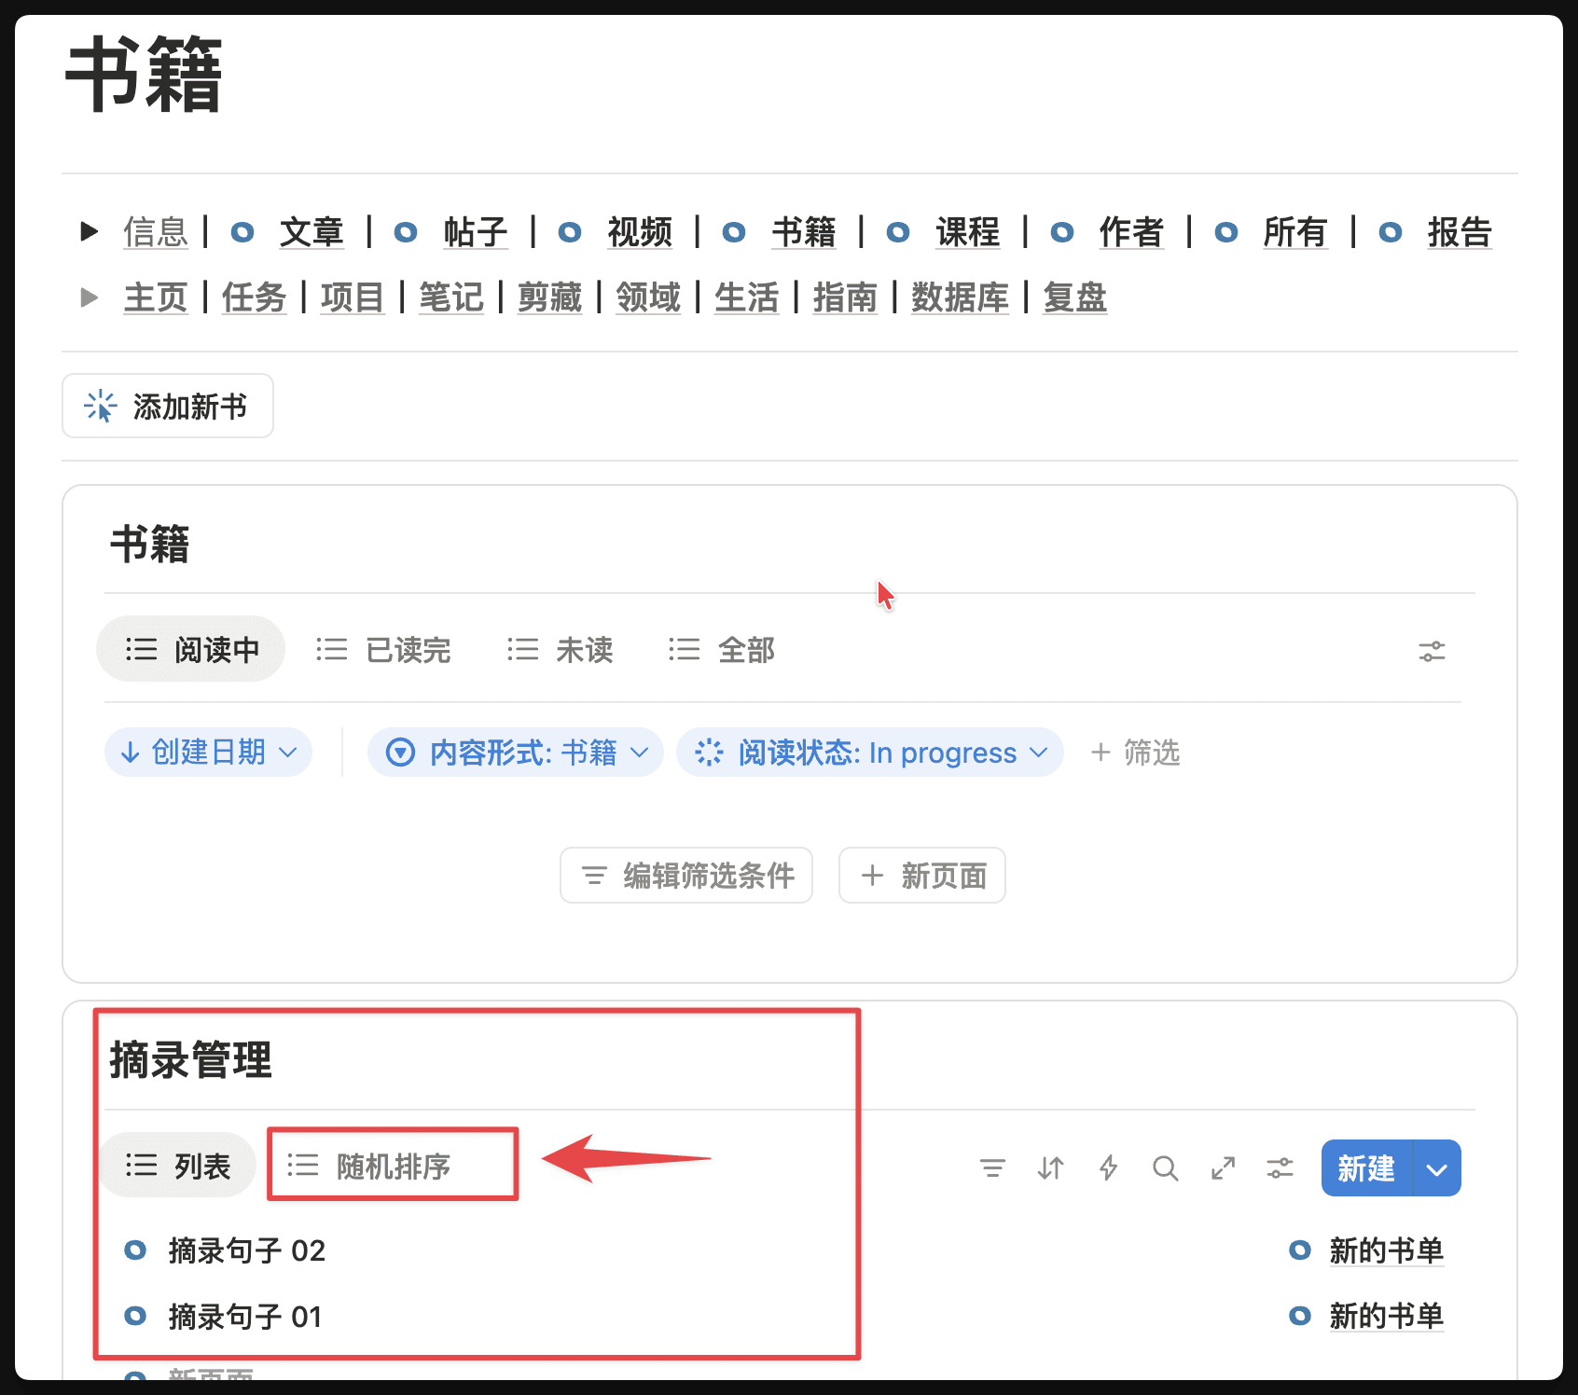Open 摘录管理 view settings sliders icon

(1280, 1167)
